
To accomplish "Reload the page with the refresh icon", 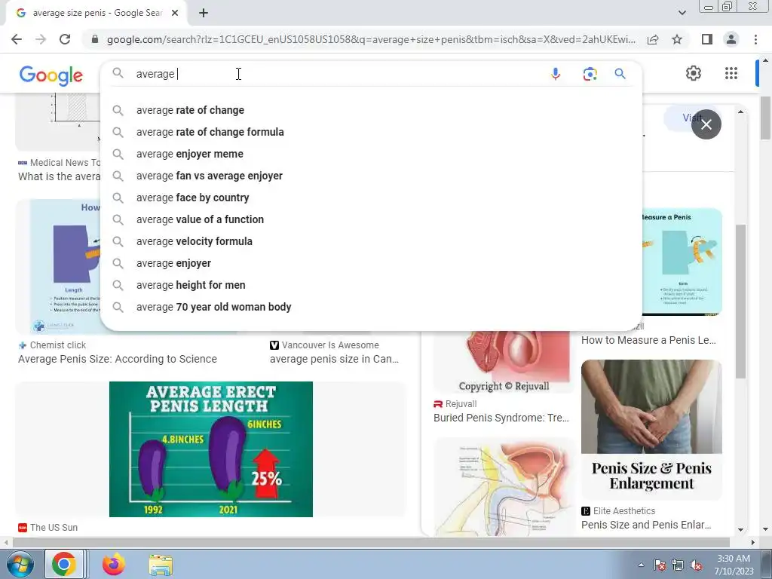I will click(x=65, y=39).
